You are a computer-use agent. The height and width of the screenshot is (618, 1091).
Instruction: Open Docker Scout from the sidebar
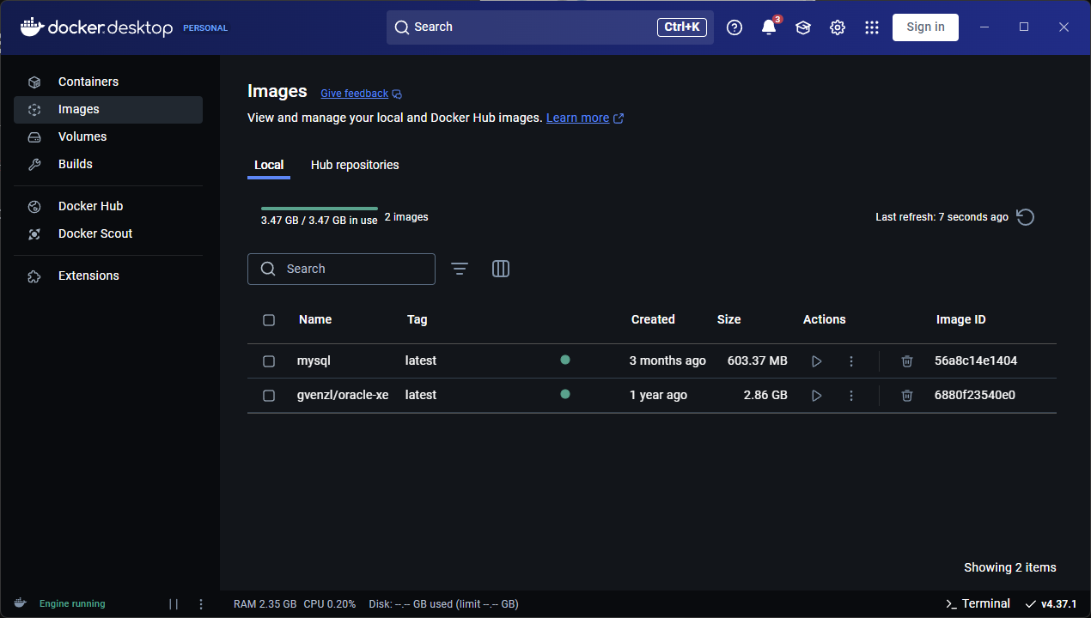tap(95, 233)
